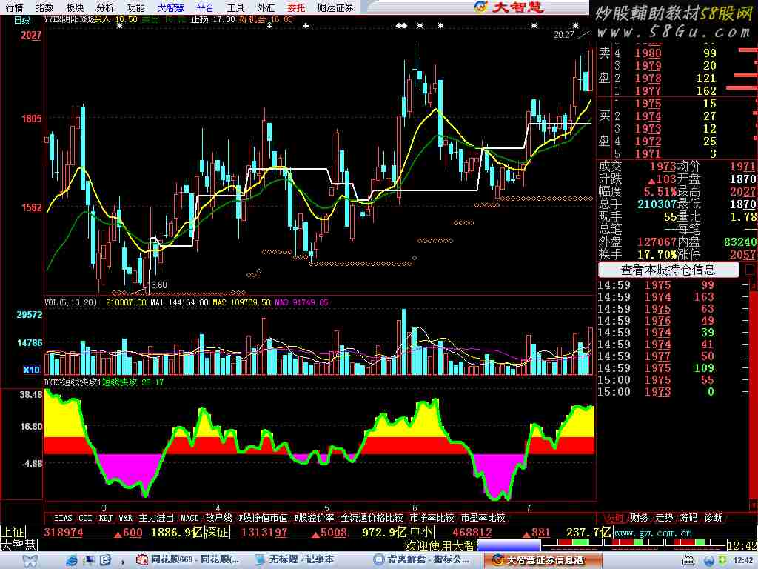Open the 功能 menu

point(136,7)
